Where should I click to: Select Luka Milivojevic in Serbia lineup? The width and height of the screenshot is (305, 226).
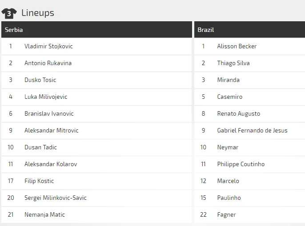46,97
